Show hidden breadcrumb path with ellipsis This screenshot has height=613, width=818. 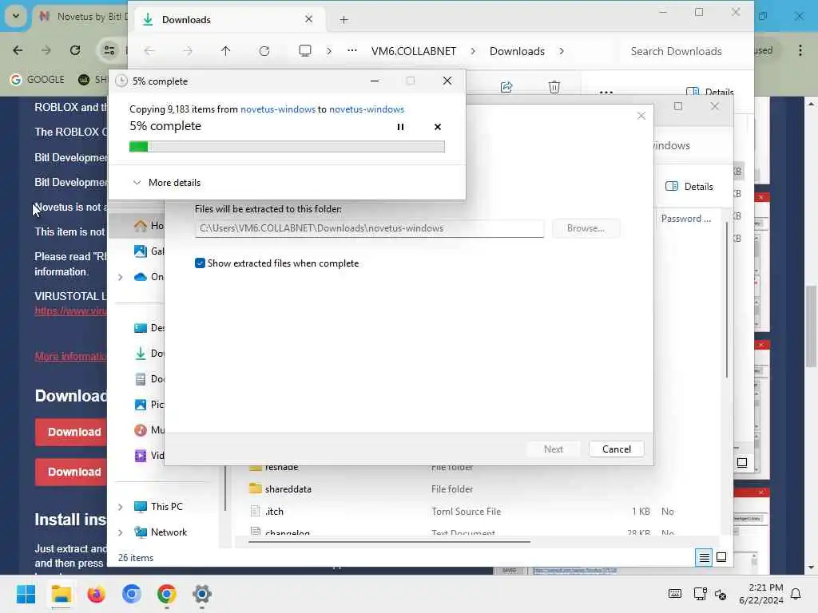pyautogui.click(x=352, y=50)
